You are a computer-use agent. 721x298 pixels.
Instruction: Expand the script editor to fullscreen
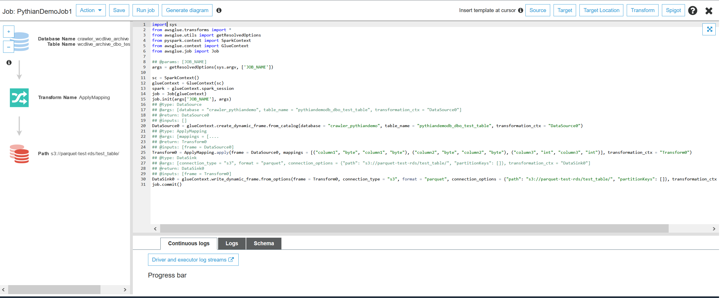(x=709, y=29)
